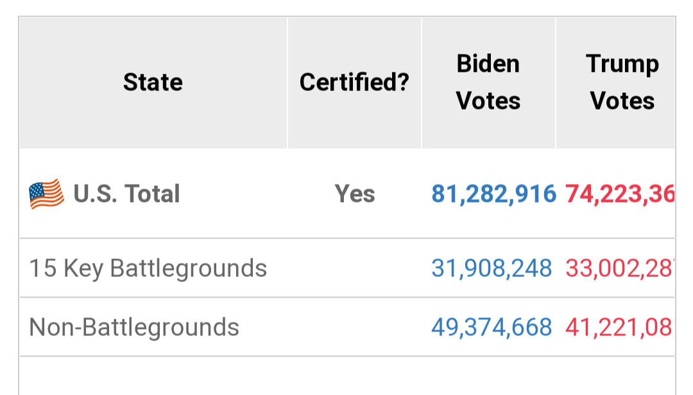The height and width of the screenshot is (395, 693).
Task: Click Trump's U.S. total vote count
Action: tap(620, 194)
